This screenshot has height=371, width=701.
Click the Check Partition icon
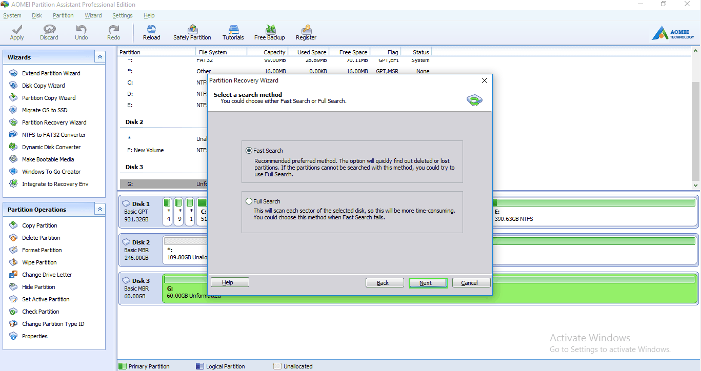tap(13, 312)
